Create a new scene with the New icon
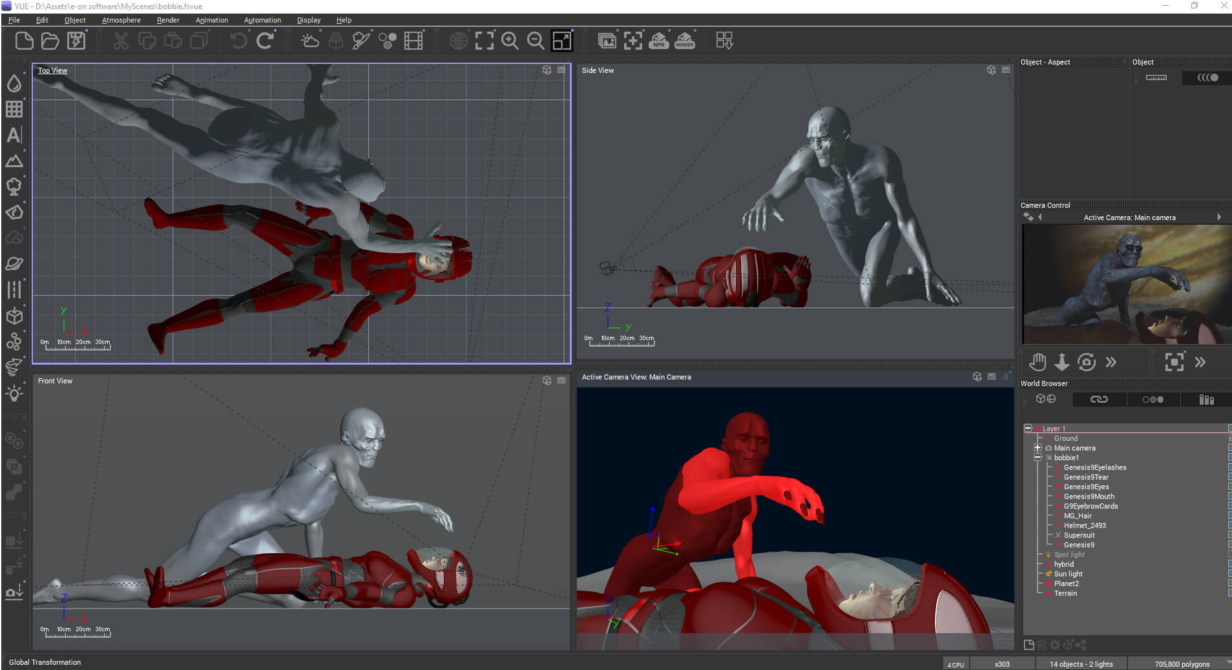1232x670 pixels. click(x=24, y=41)
